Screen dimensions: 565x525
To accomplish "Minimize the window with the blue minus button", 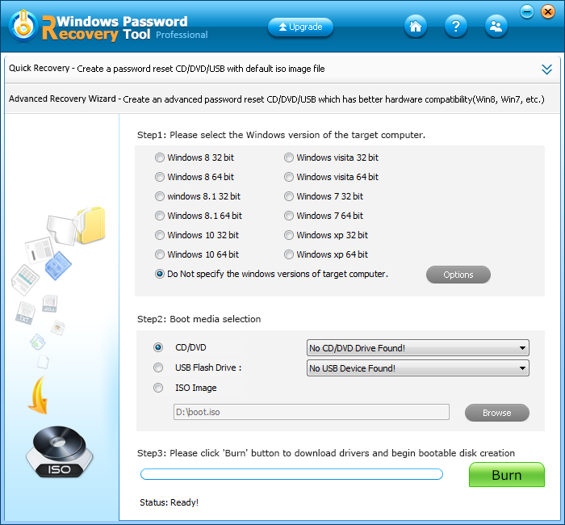I will point(527,11).
